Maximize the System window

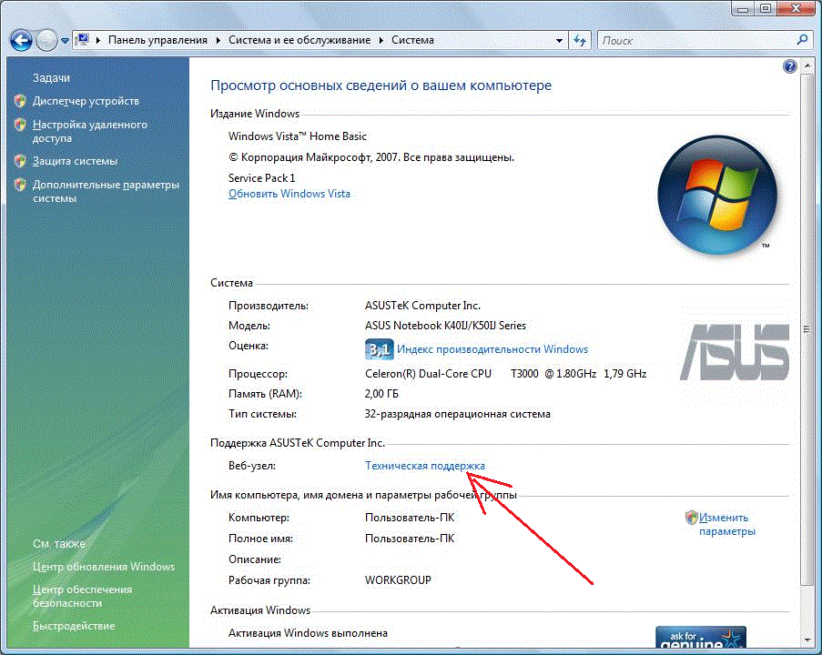pyautogui.click(x=766, y=8)
